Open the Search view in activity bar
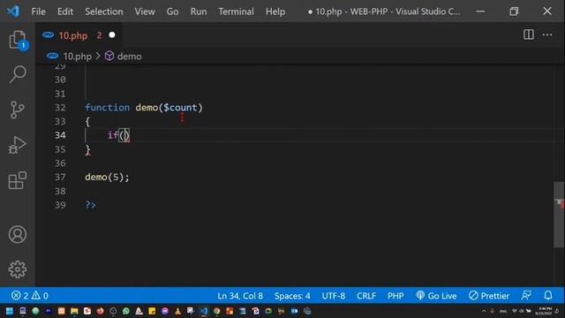 [18, 74]
